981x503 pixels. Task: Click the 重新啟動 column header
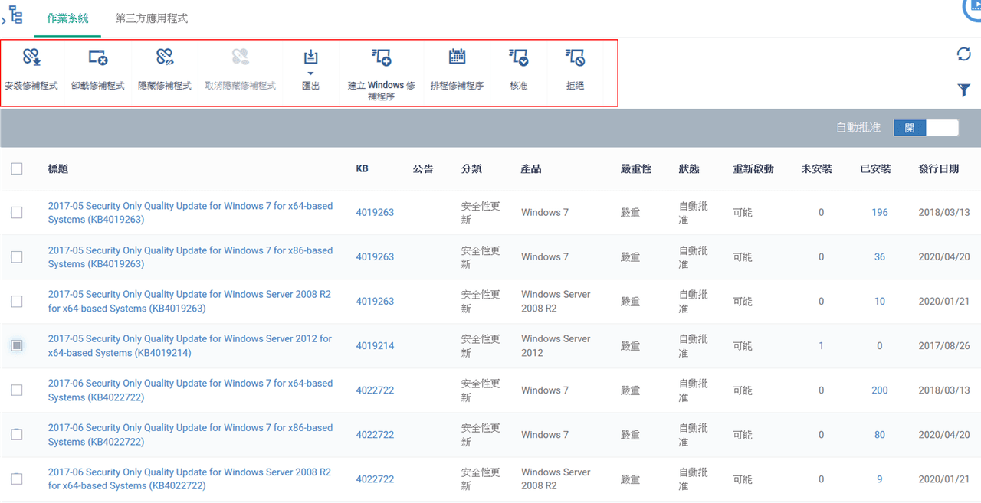point(753,168)
